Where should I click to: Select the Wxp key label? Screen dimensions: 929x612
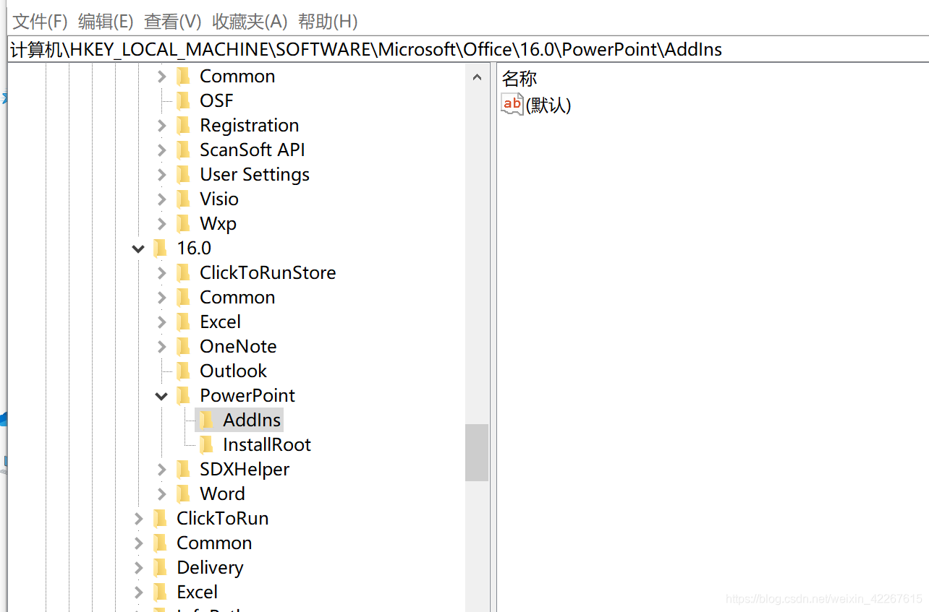[219, 223]
